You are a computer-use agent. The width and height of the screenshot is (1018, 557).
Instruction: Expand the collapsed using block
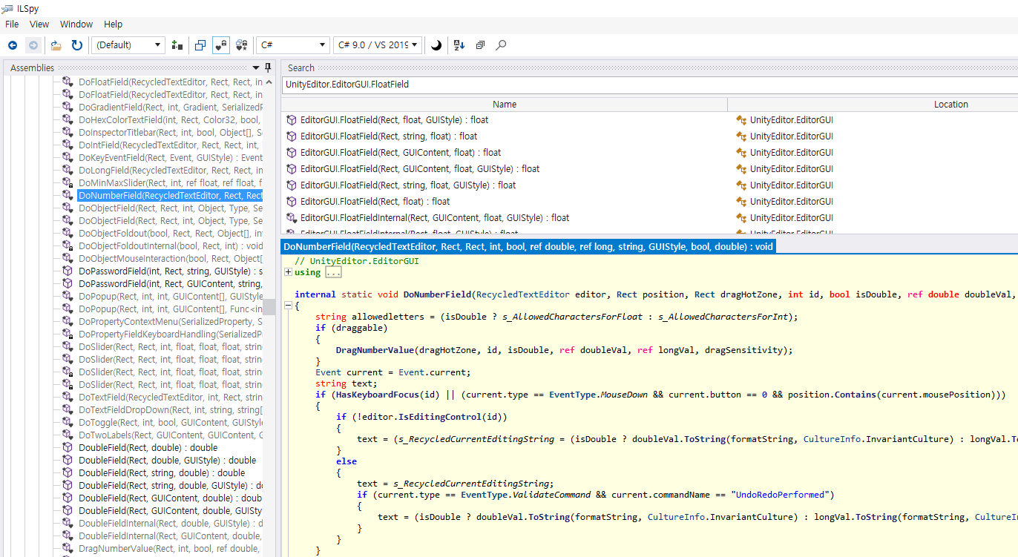click(x=288, y=272)
